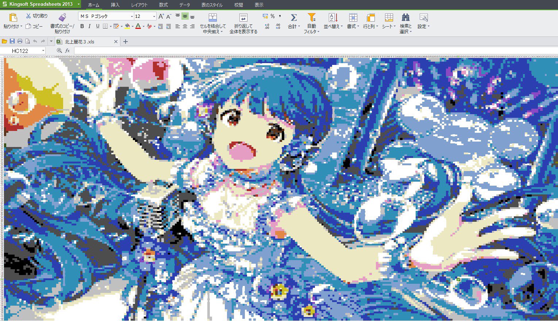Screen dimensions: 558x321
Task: Open find and select binoculars
Action: [x=405, y=18]
